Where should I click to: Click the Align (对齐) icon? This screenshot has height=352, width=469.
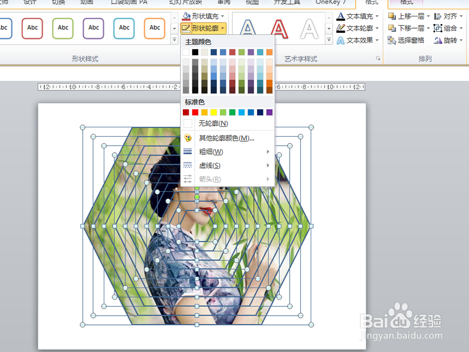pyautogui.click(x=437, y=16)
